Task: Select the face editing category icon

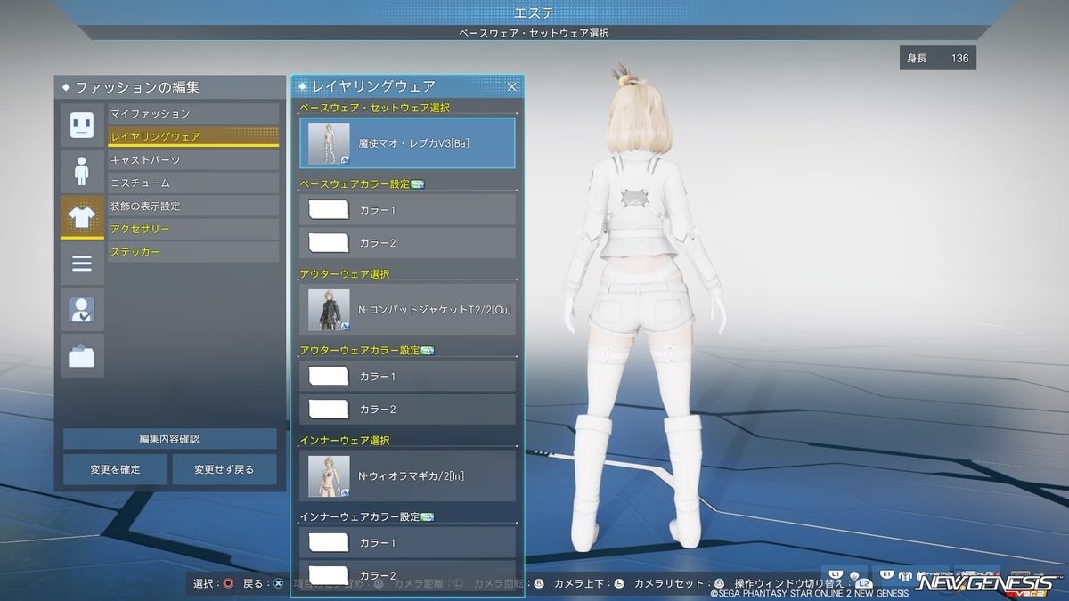Action: pyautogui.click(x=82, y=125)
